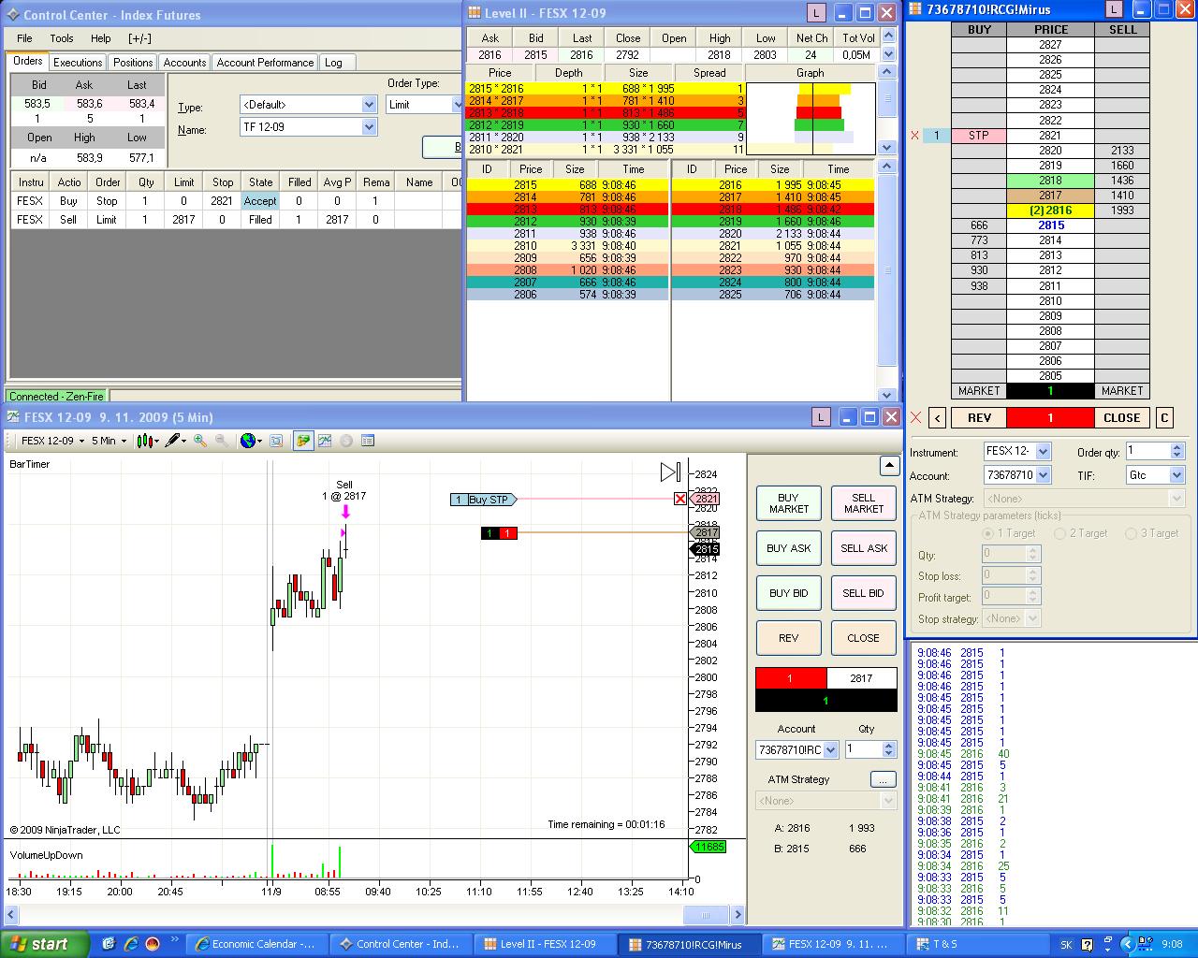Select the 2 Target radio button

coord(1059,533)
